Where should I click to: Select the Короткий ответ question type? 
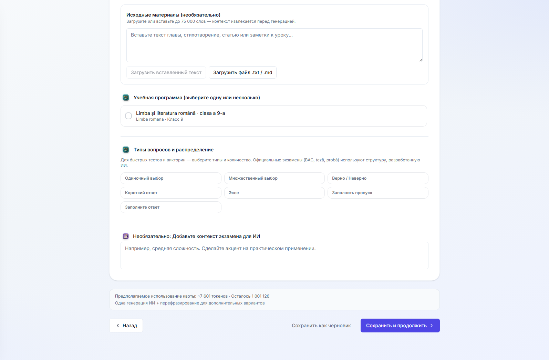tap(171, 193)
